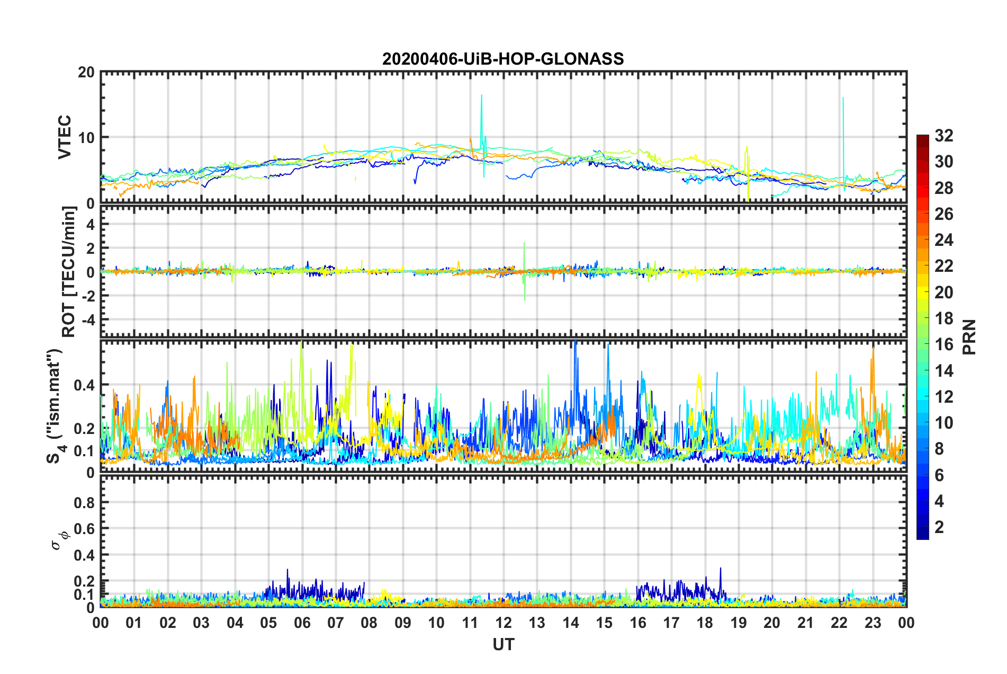Click colorbar tick value 32

[x=943, y=136]
